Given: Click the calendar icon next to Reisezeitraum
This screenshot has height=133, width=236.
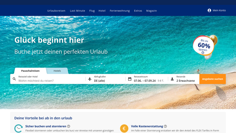Looking at the screenshot, I should (130, 79).
